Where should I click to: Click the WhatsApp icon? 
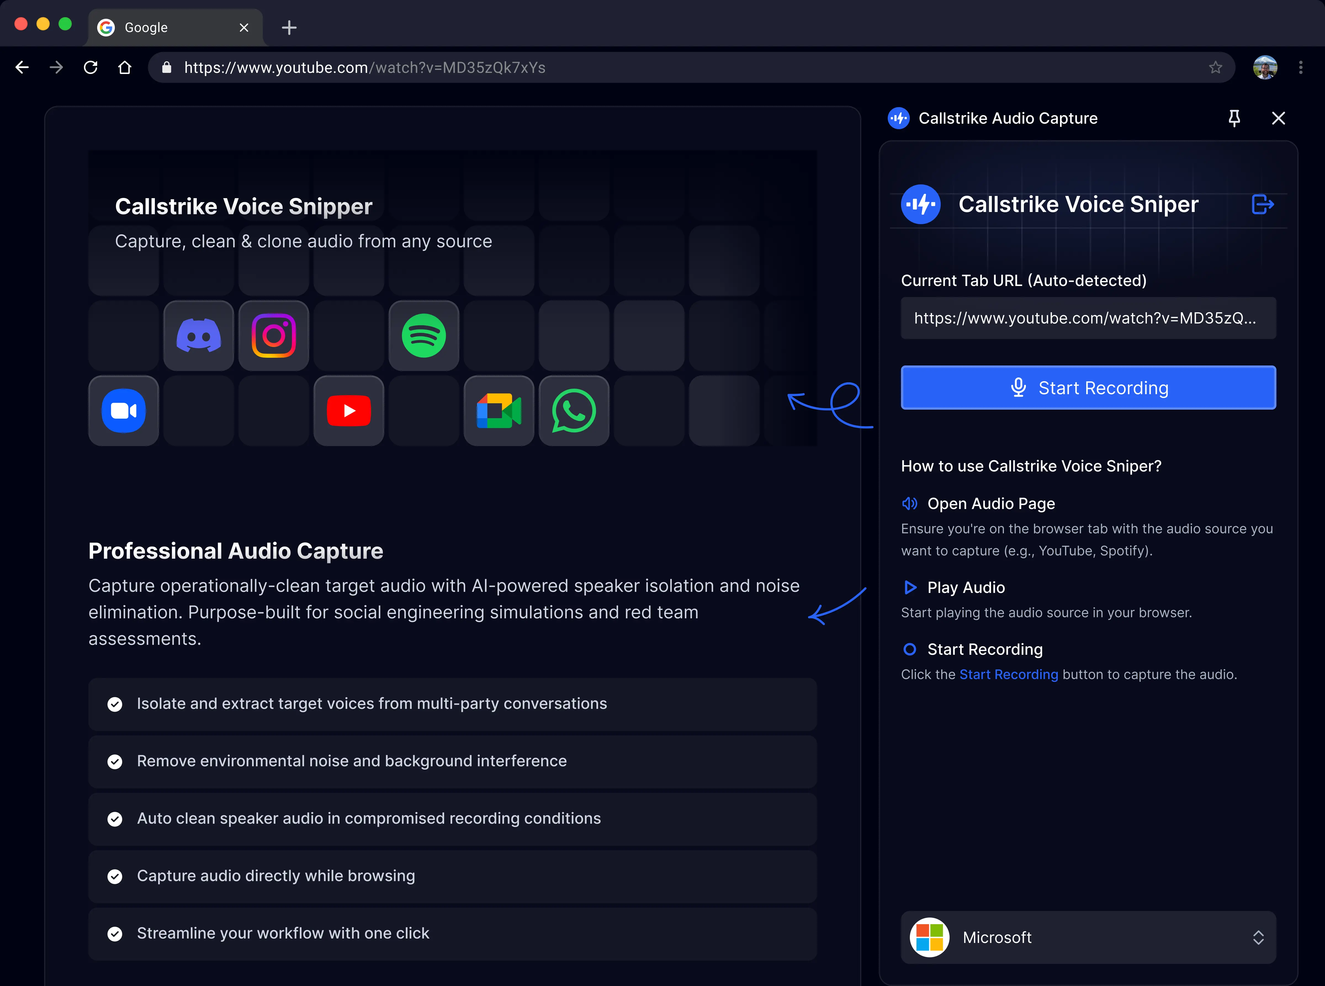point(574,410)
